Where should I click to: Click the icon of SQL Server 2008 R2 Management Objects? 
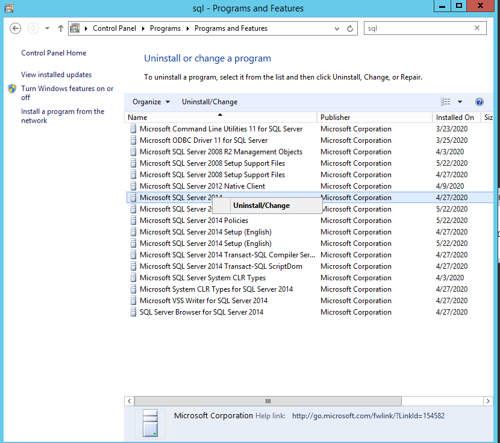(x=133, y=152)
